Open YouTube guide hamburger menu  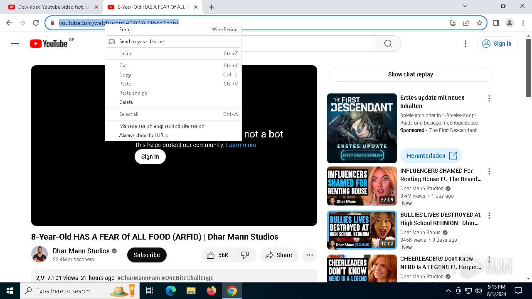(15, 44)
